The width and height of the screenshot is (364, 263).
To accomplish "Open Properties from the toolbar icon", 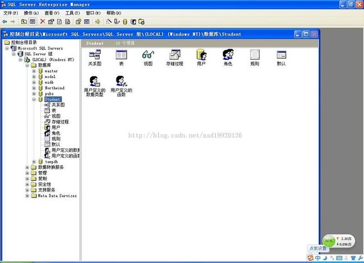I will [x=51, y=22].
